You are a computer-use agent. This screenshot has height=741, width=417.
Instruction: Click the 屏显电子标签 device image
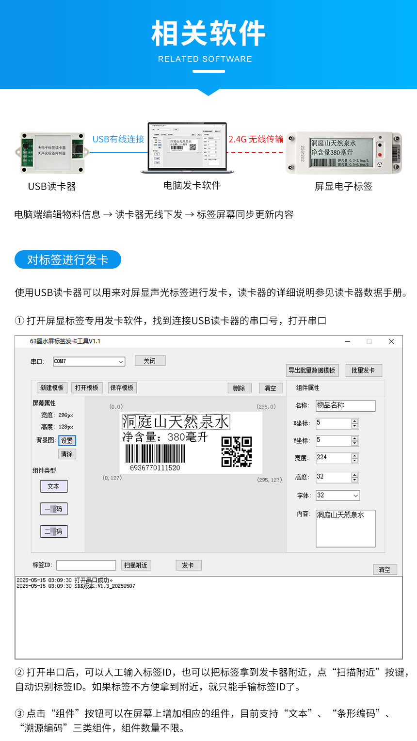tap(343, 153)
